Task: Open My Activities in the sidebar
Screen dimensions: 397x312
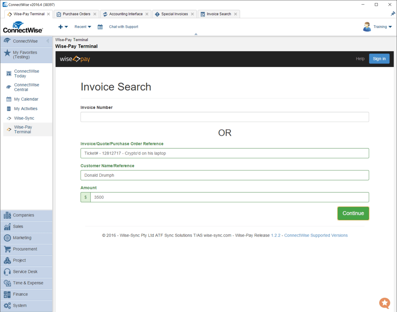Action: click(26, 109)
